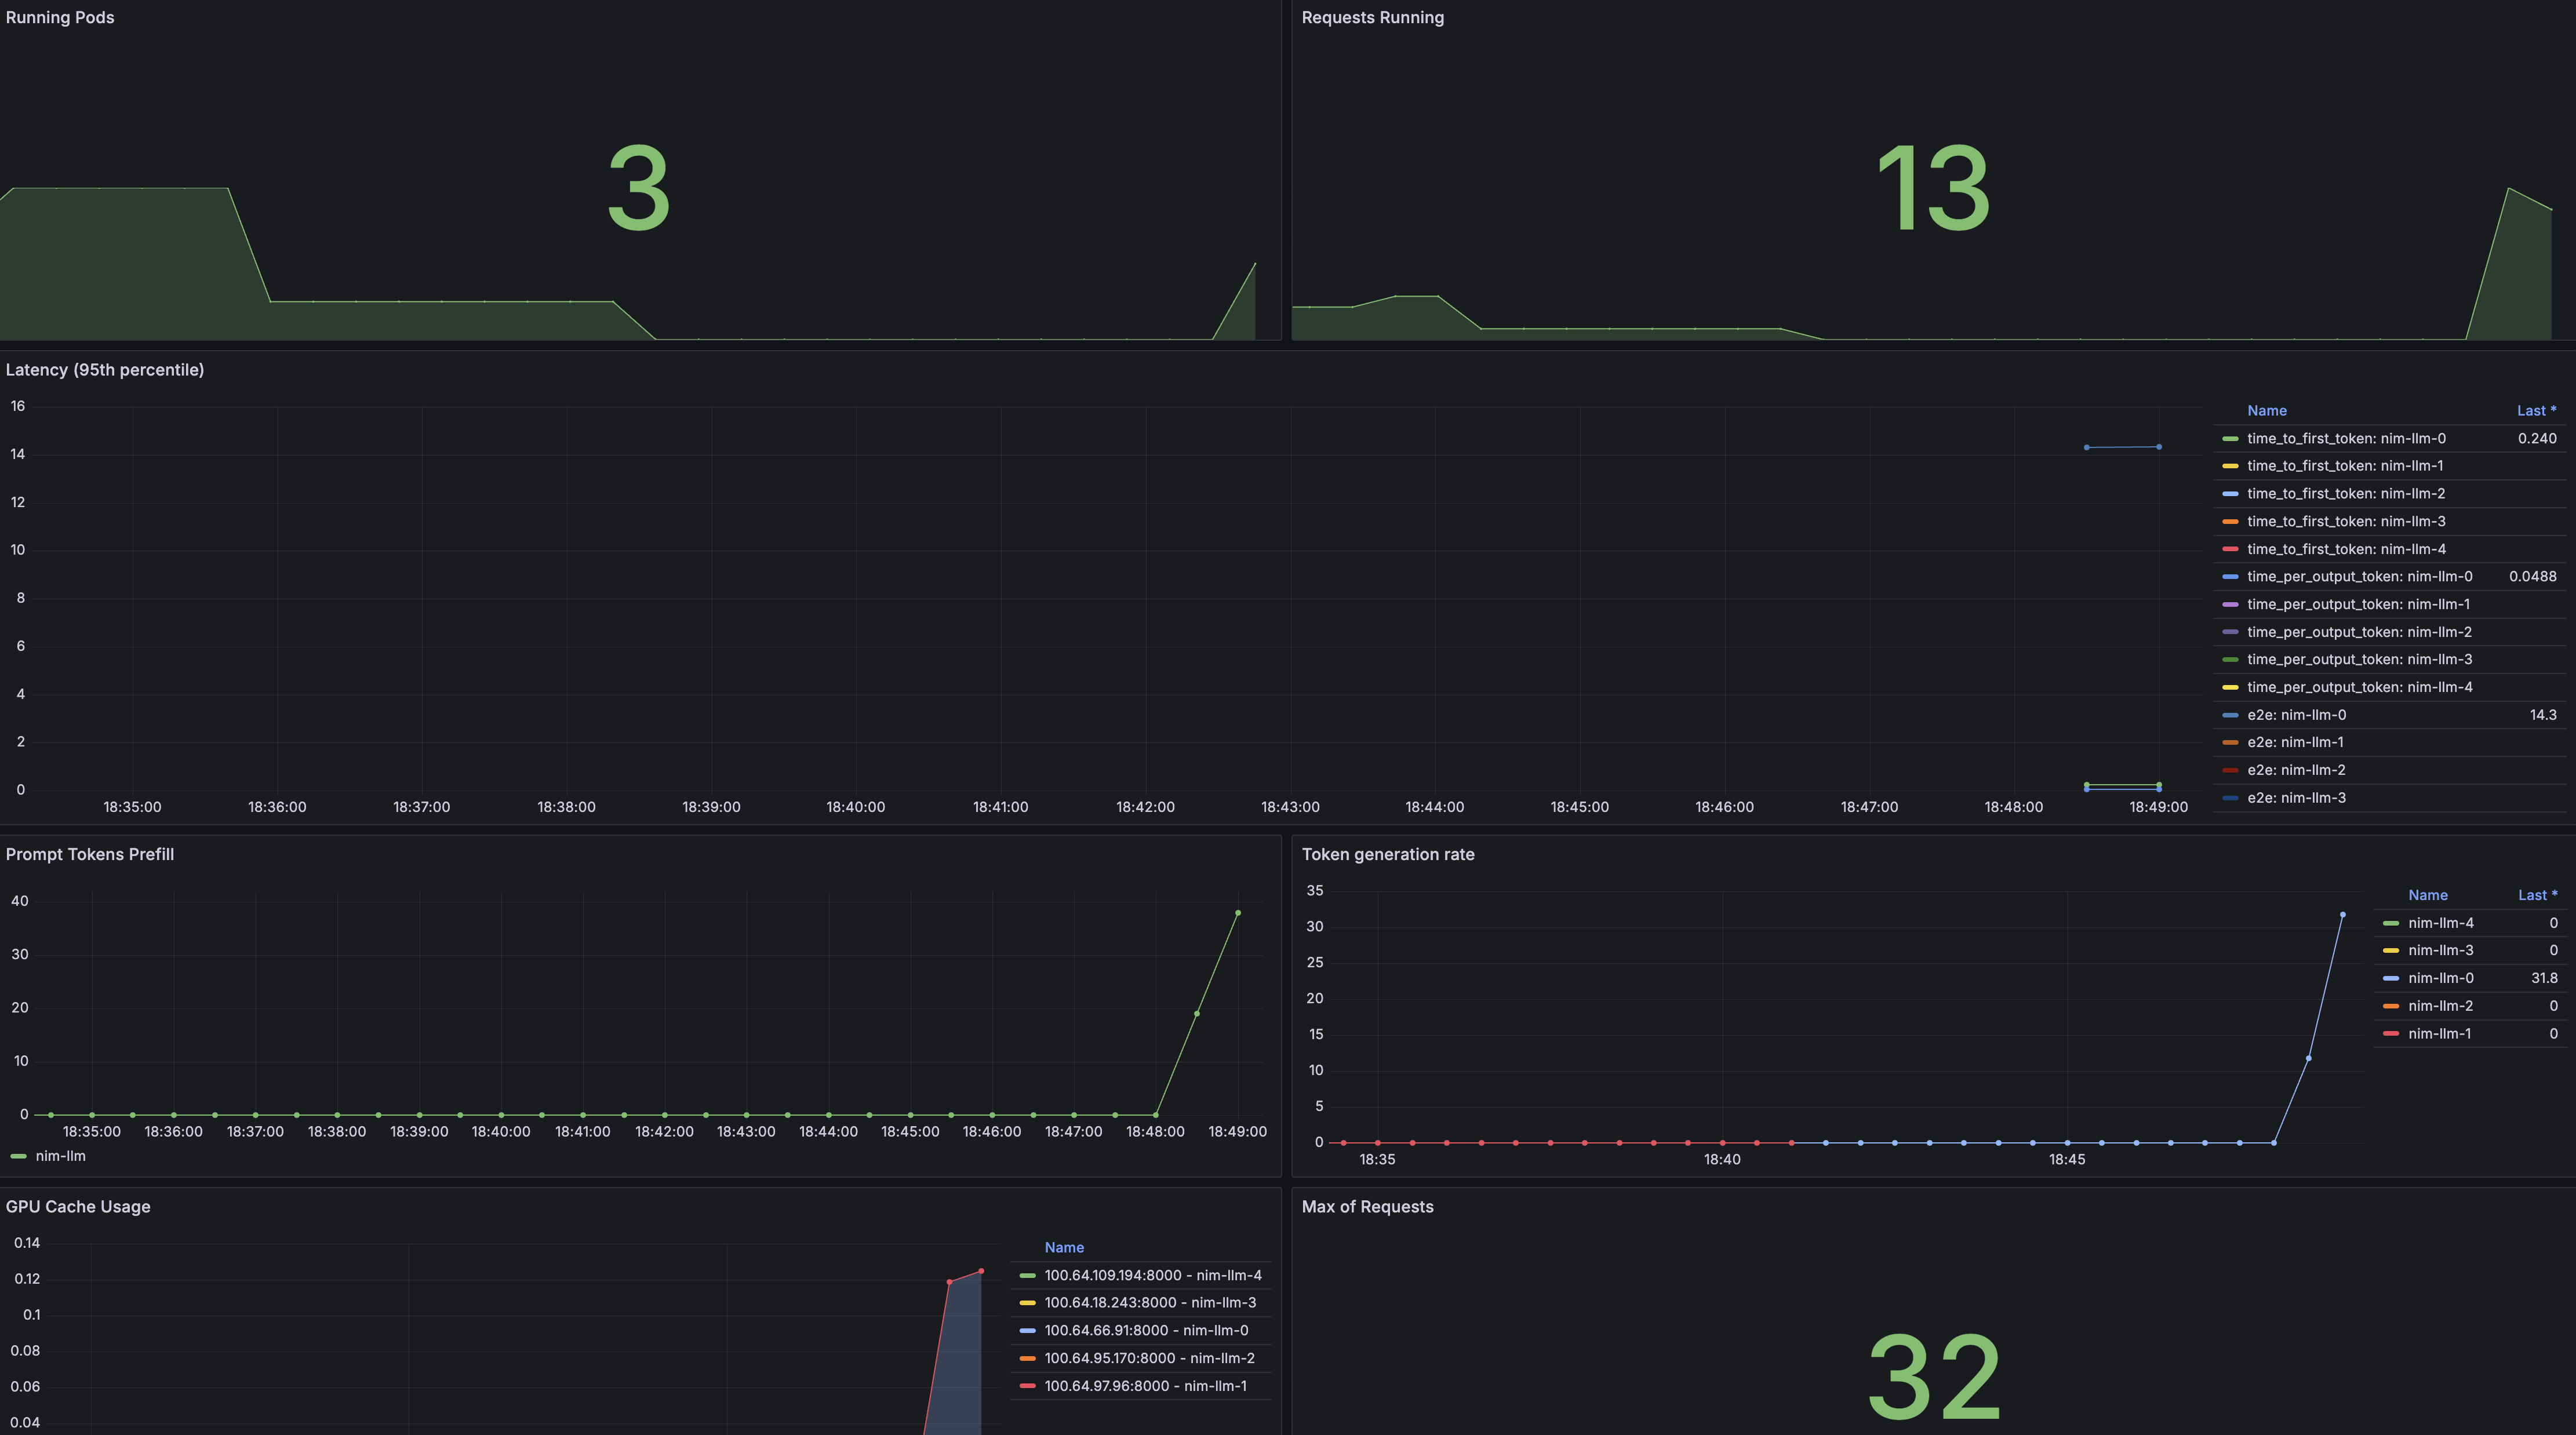Toggle time_to_first_token: nim-llm-0 series visibility
Viewport: 2576px width, 1435px height.
[2346, 438]
